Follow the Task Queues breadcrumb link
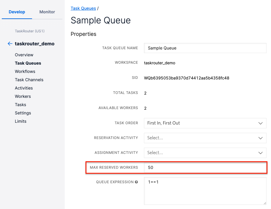 83,8
